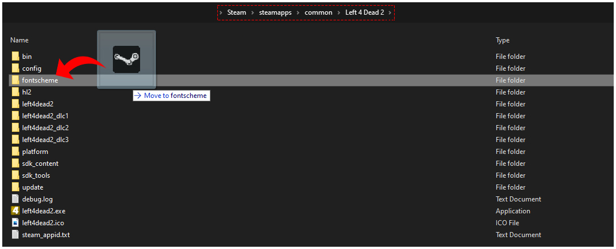Open the chevron after Left 4 Dead 2
The width and height of the screenshot is (616, 249).
tap(390, 12)
